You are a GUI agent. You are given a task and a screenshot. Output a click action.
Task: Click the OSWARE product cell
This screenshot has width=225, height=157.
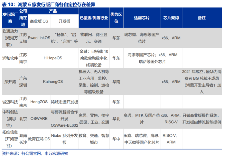(39, 118)
